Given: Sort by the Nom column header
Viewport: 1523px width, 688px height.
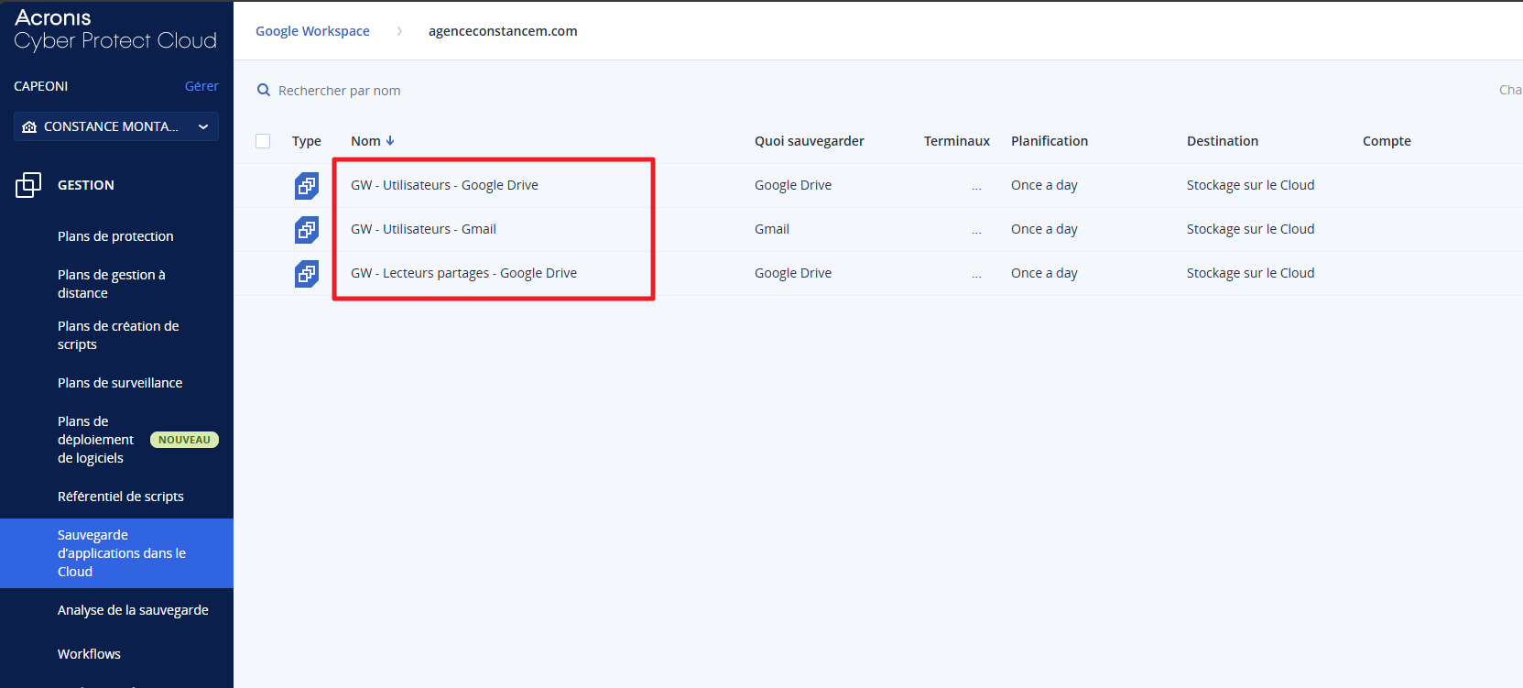Looking at the screenshot, I should 365,141.
